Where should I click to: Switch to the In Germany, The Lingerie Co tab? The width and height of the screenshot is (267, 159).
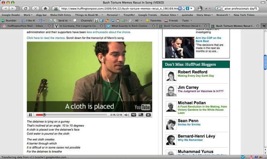click(x=79, y=26)
